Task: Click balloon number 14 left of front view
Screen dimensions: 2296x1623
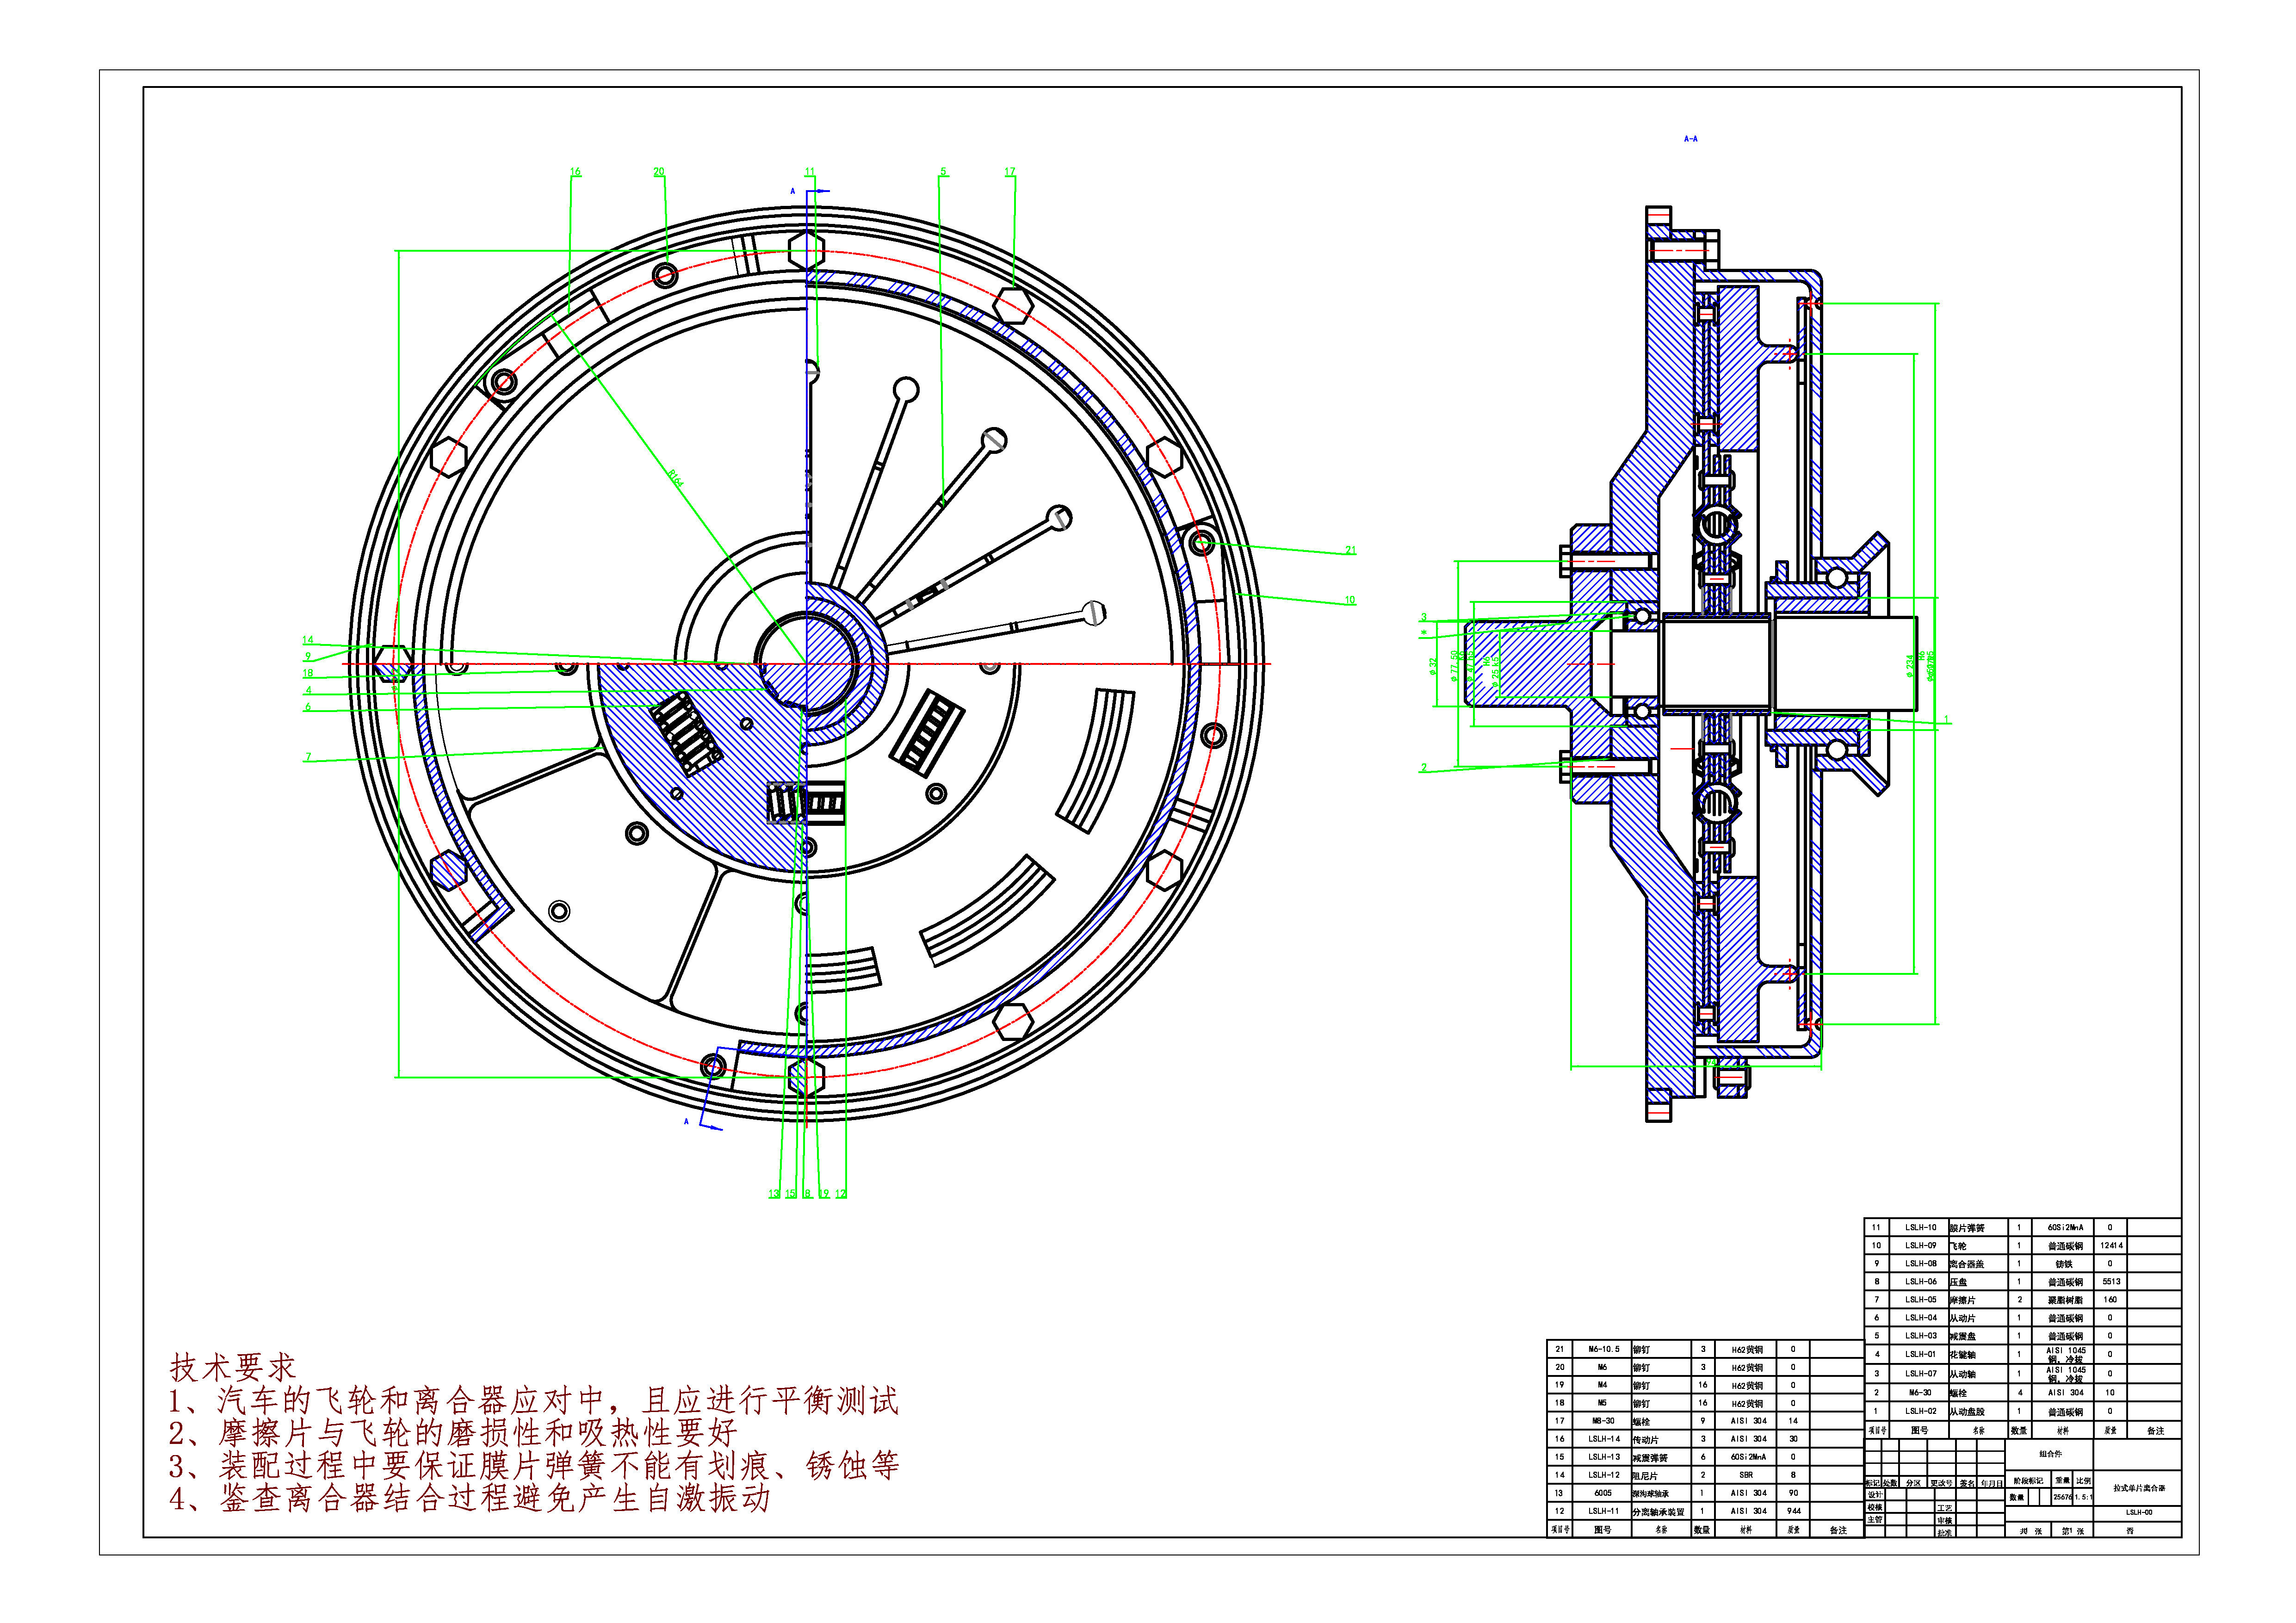Action: click(x=308, y=640)
